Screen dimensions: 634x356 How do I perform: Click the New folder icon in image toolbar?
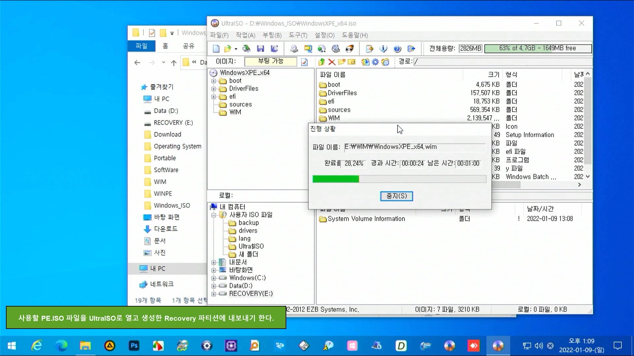[342, 62]
